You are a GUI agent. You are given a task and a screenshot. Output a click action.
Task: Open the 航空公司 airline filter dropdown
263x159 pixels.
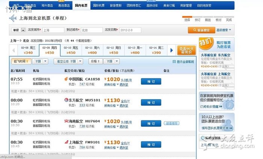[71, 61]
